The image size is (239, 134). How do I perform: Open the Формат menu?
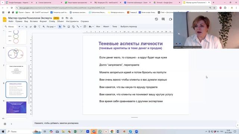coord(43,22)
